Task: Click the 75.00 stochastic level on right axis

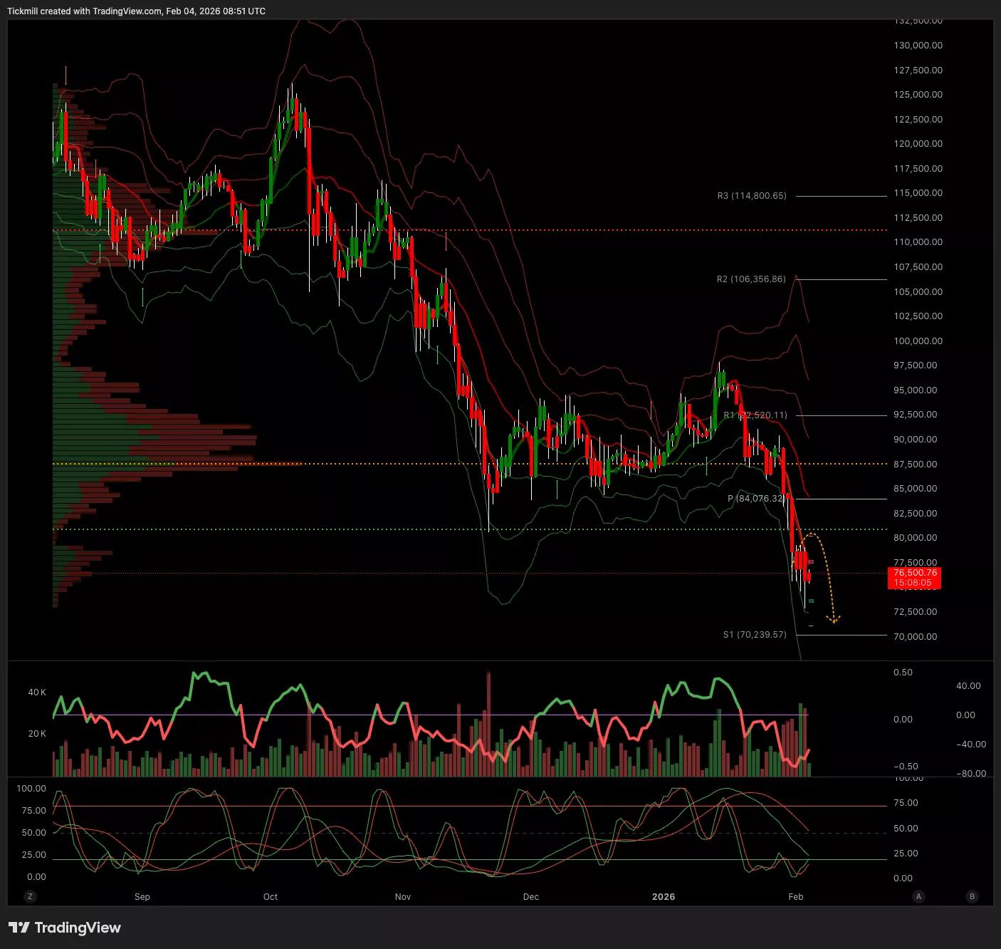Action: point(906,803)
